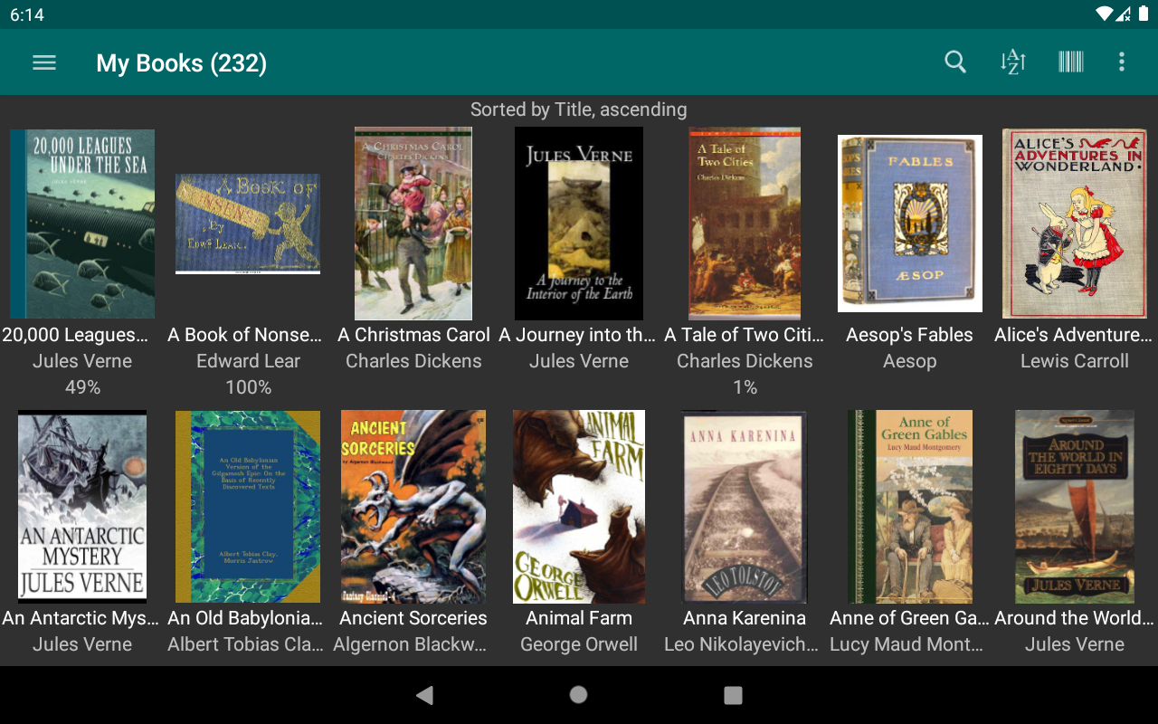Open the overflow menu
The image size is (1158, 724).
pyautogui.click(x=1122, y=62)
